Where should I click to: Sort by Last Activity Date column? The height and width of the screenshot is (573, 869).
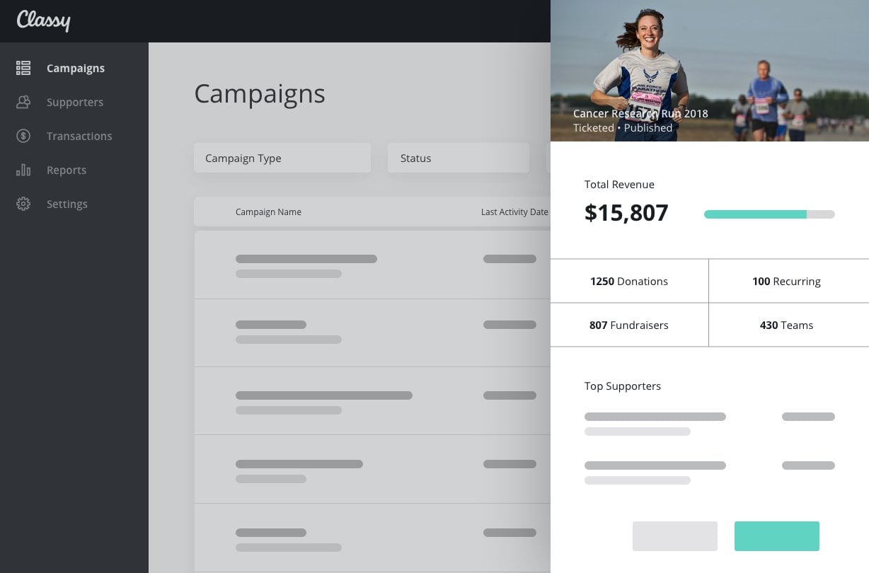[514, 212]
